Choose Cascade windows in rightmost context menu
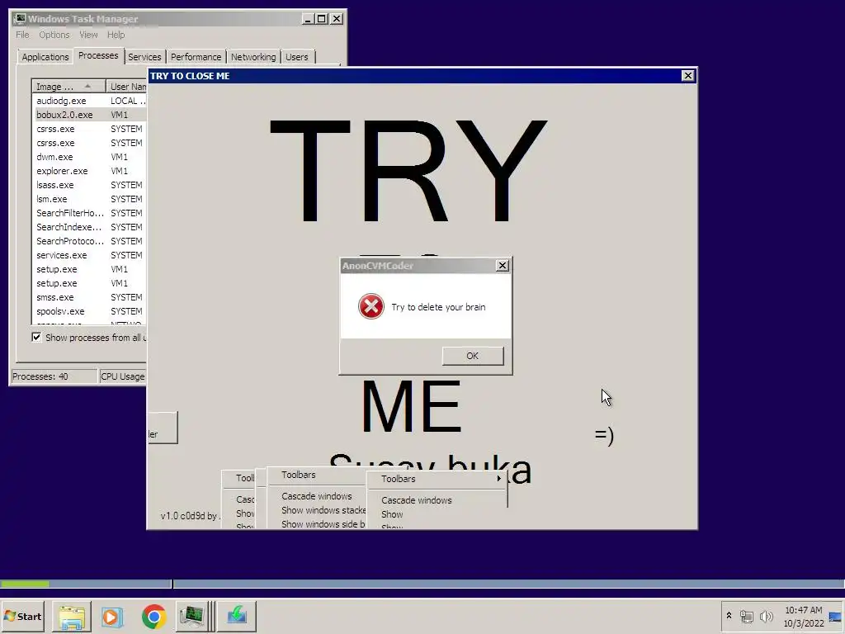The height and width of the screenshot is (634, 845). click(x=437, y=500)
